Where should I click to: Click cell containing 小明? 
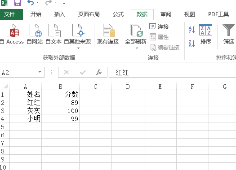point(26,118)
